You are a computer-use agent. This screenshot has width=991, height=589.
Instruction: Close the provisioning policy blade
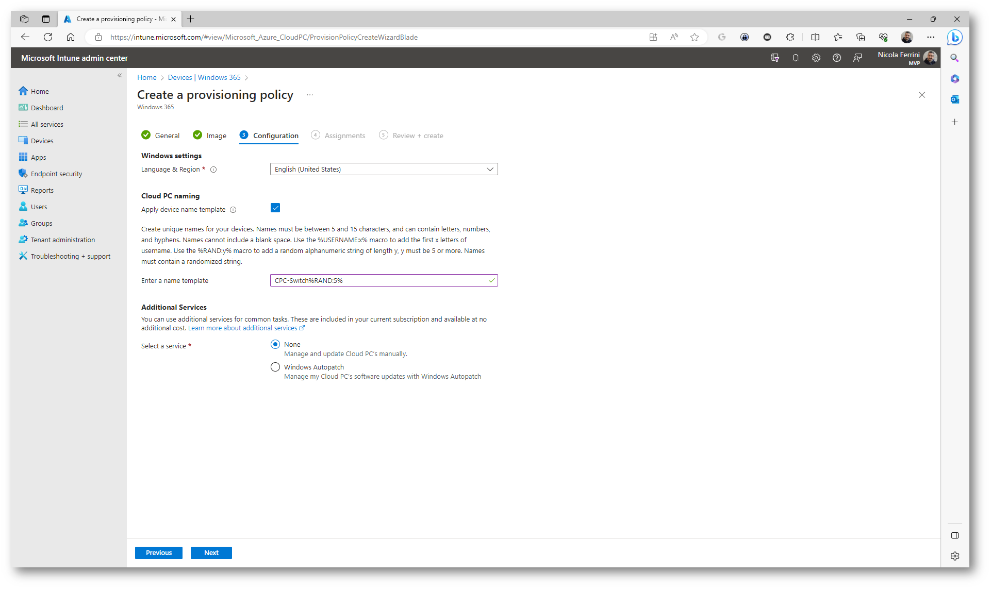click(x=922, y=95)
